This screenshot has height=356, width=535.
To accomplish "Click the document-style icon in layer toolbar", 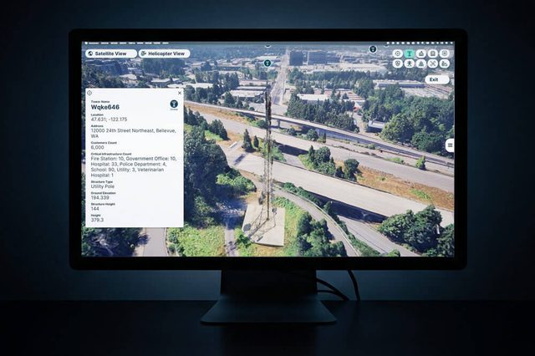I will (433, 53).
